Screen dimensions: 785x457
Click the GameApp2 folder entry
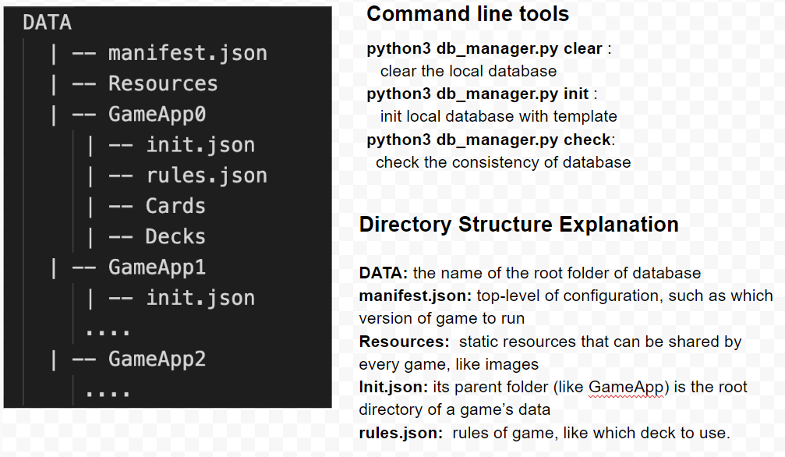pyautogui.click(x=157, y=359)
